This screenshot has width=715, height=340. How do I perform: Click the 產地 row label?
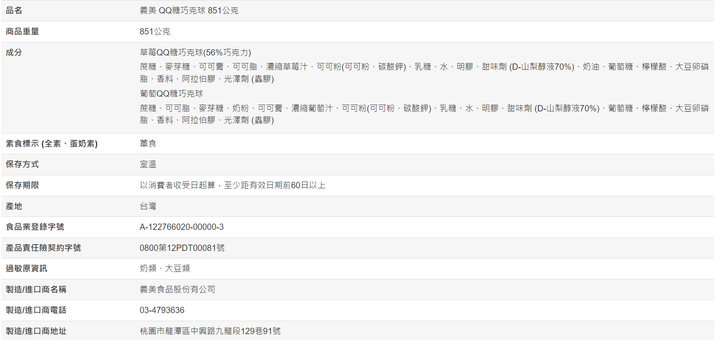14,206
